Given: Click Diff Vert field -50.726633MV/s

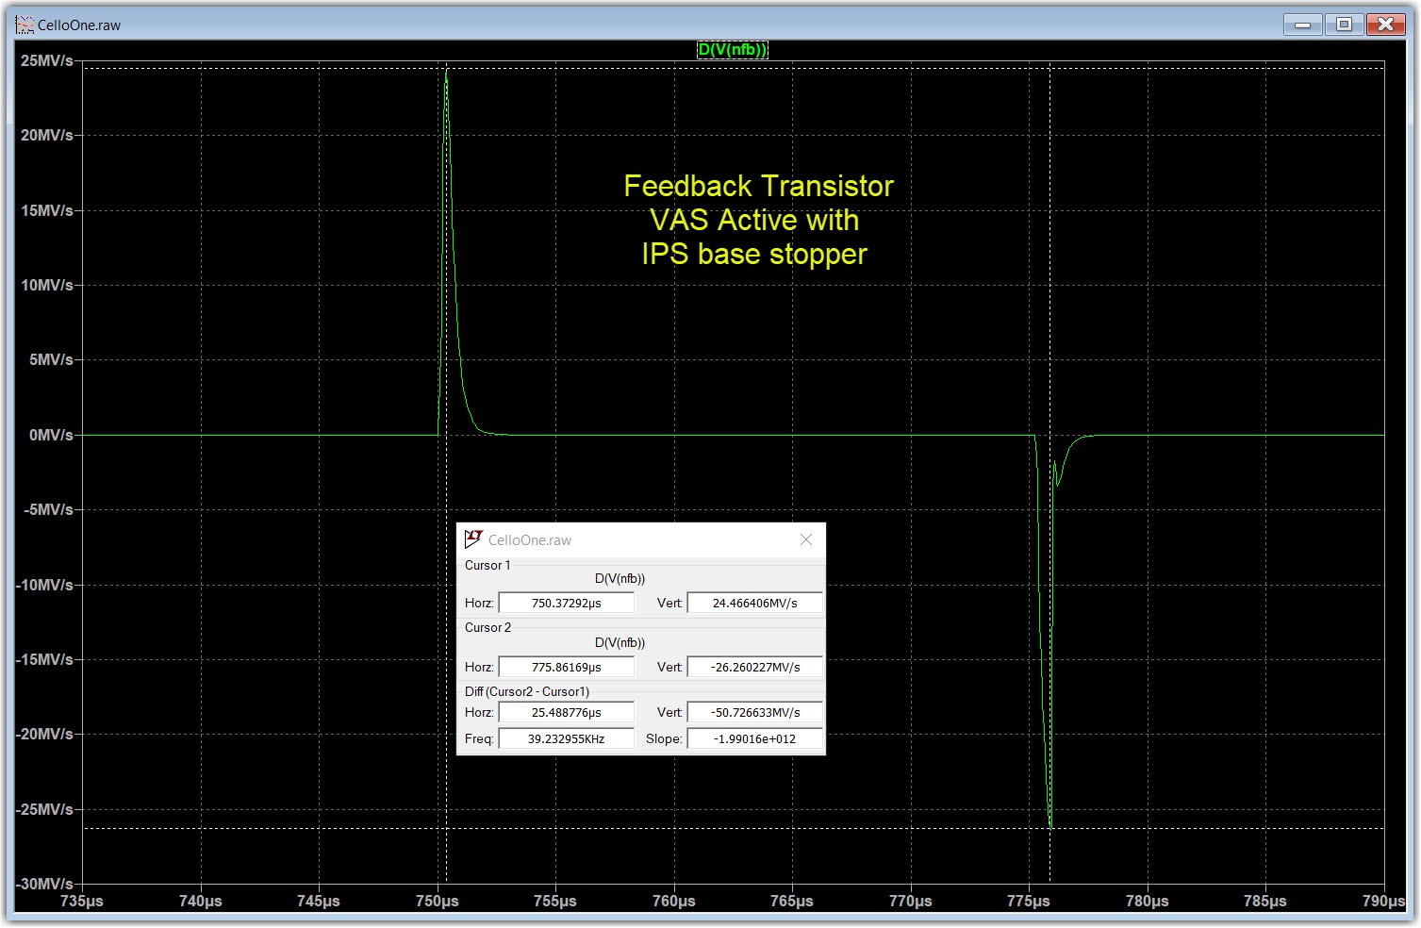Looking at the screenshot, I should coord(754,713).
